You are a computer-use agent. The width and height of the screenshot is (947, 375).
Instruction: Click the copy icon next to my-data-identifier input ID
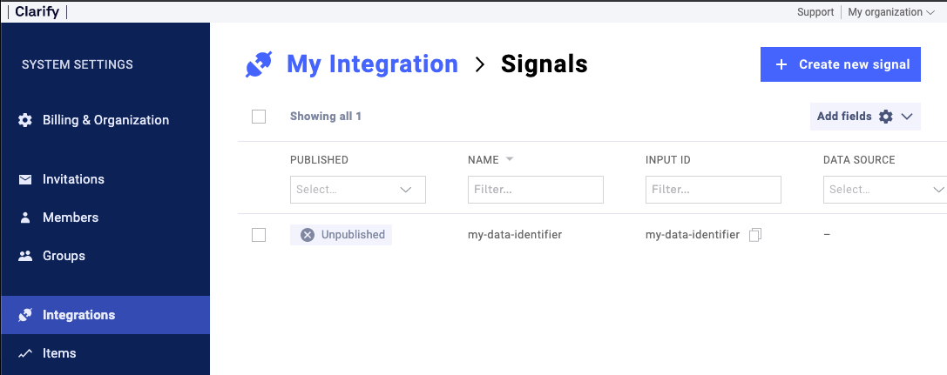coord(755,235)
